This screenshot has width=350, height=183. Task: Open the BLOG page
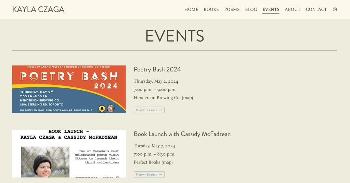[251, 10]
